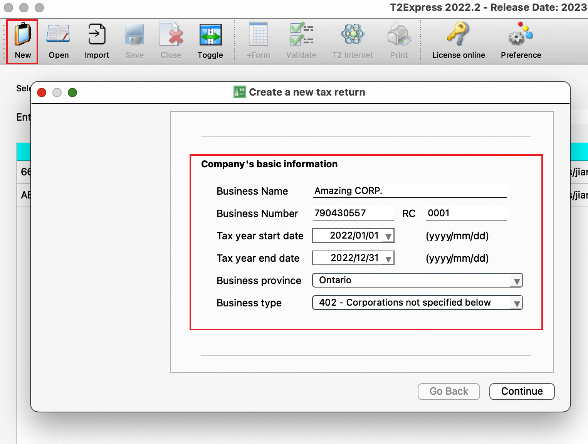This screenshot has width=588, height=444.
Task: Click the RC label text
Action: pos(409,214)
